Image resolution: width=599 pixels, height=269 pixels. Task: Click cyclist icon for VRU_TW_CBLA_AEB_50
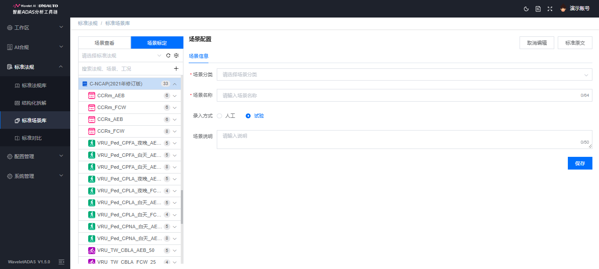[92, 250]
